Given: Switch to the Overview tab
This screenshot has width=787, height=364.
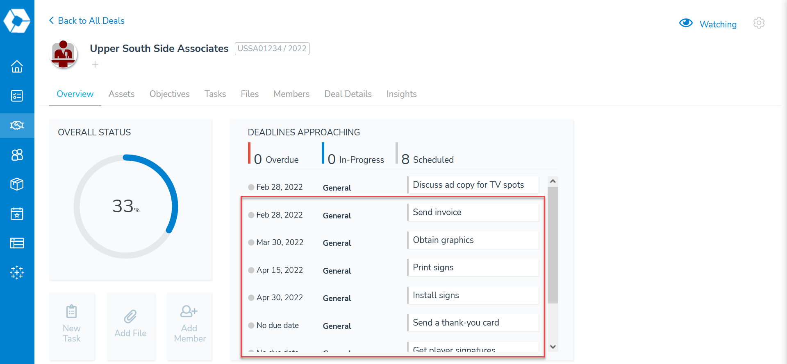Looking at the screenshot, I should (x=75, y=94).
